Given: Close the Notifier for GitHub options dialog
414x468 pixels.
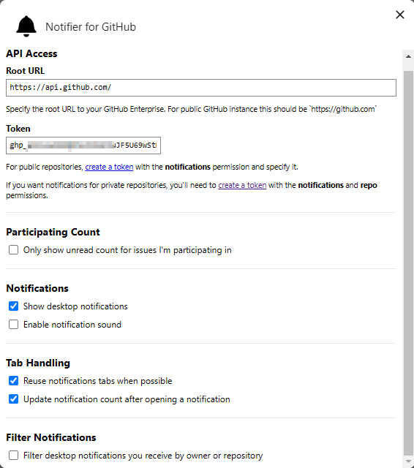Looking at the screenshot, I should [x=400, y=15].
